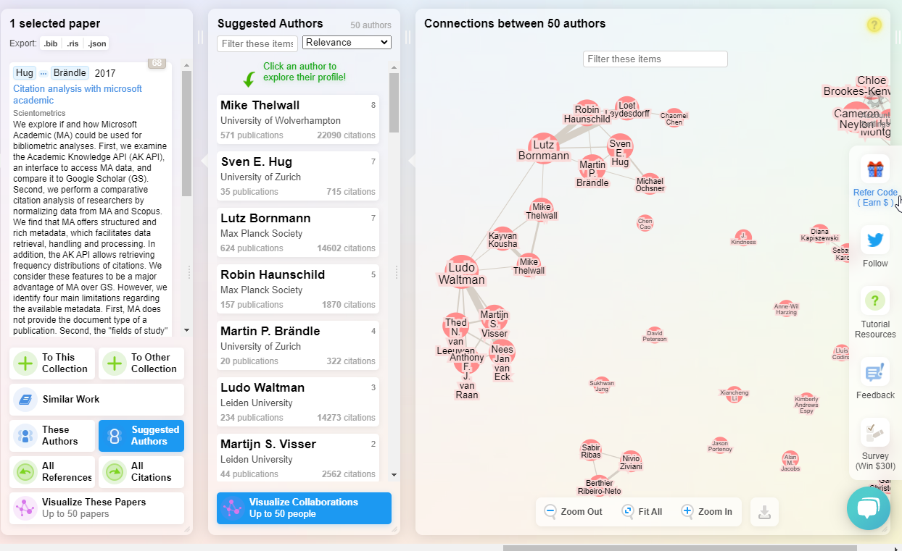Image resolution: width=902 pixels, height=551 pixels.
Task: Show These Authors of the paper
Action: tap(52, 436)
